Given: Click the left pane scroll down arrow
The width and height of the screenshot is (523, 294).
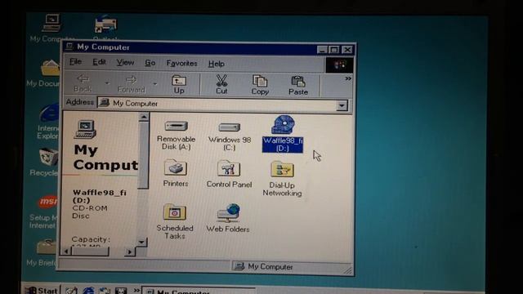Looking at the screenshot, I should [x=142, y=242].
